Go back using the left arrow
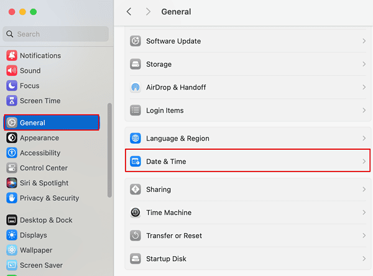 click(129, 12)
